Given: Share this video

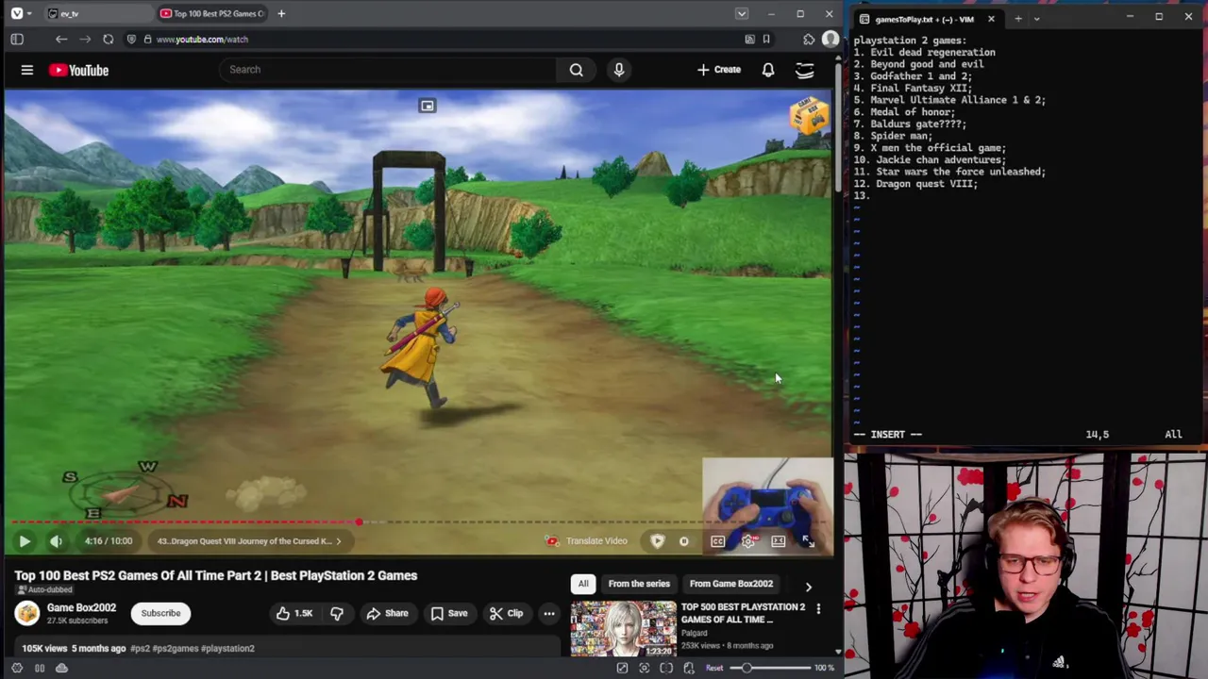Looking at the screenshot, I should [387, 613].
